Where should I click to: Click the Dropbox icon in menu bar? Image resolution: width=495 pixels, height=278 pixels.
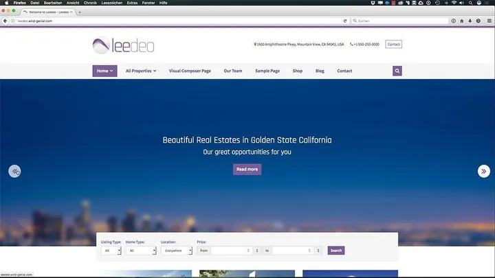tap(373, 3)
